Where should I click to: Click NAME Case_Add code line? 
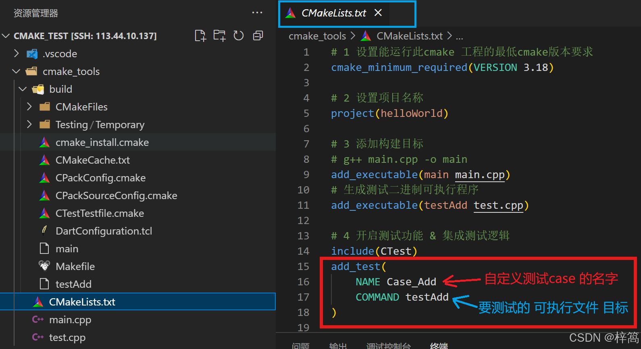coord(396,282)
